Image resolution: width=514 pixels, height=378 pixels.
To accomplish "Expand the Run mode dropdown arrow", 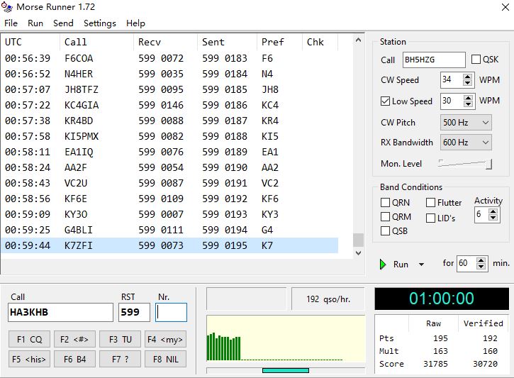I will click(422, 265).
